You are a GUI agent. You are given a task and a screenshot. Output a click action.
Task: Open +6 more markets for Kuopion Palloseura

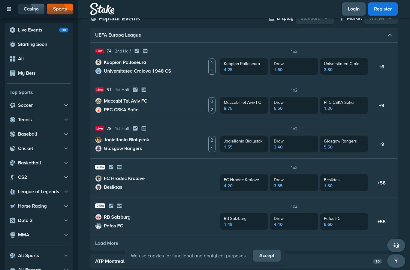coord(381,67)
